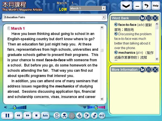
Task: Click the face-to-face entry in Word Bank
Action: coord(127,25)
